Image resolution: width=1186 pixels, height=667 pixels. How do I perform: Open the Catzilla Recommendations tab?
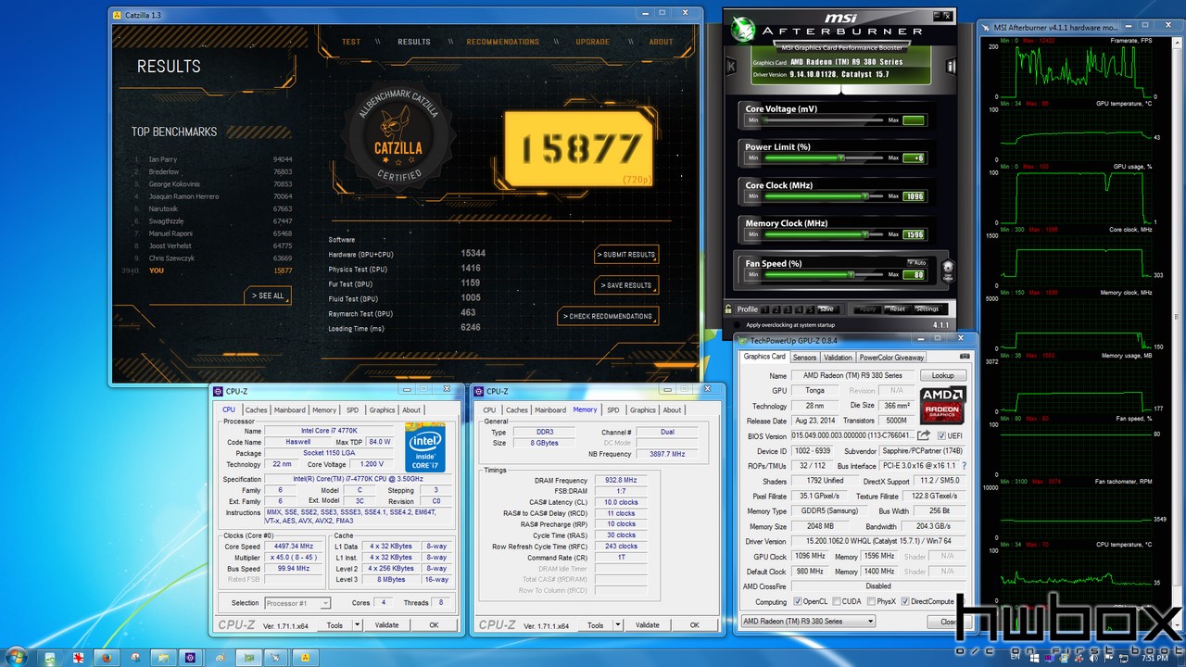[x=502, y=42]
